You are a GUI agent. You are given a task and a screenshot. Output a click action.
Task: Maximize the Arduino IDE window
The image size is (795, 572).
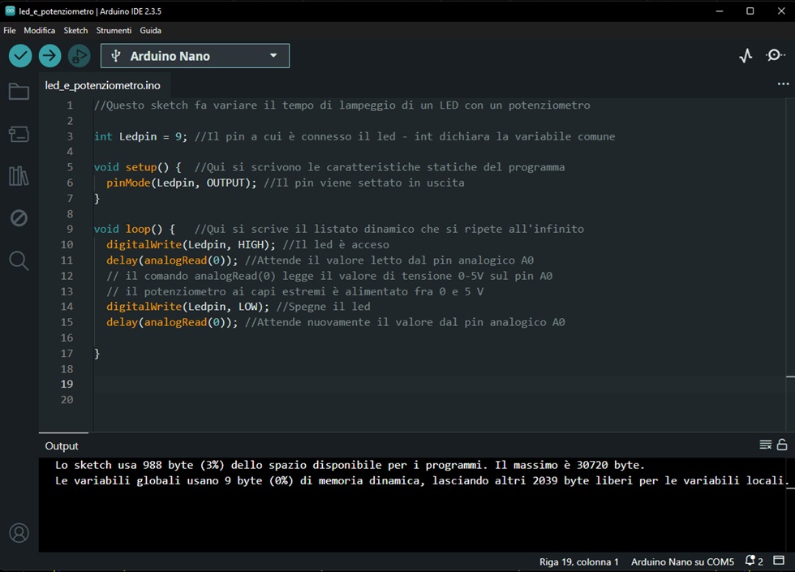(750, 11)
